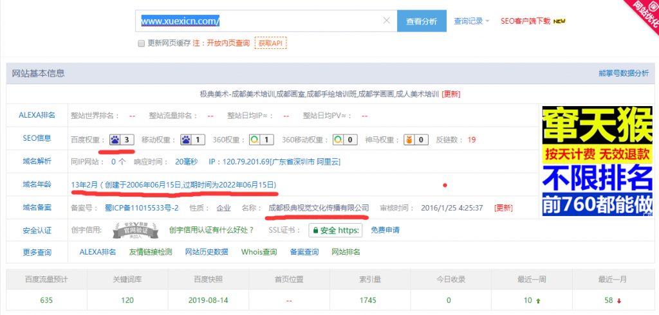Open 创宇信用认证有什么好处 link
Image resolution: width=659 pixels, height=315 pixels.
212,230
